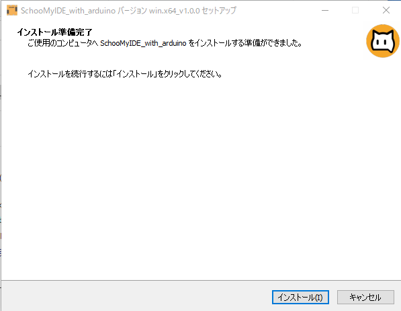Click the disabled maximize button
This screenshot has height=311, width=401.
tap(355, 10)
